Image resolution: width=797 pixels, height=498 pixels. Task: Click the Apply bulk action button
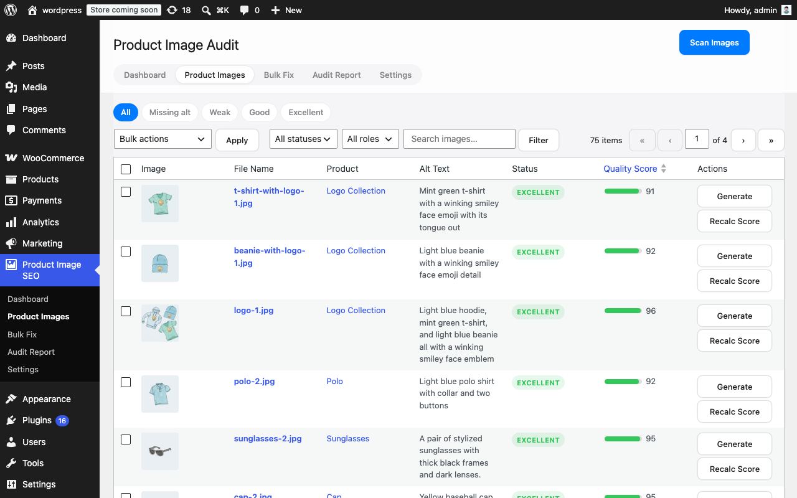point(237,140)
